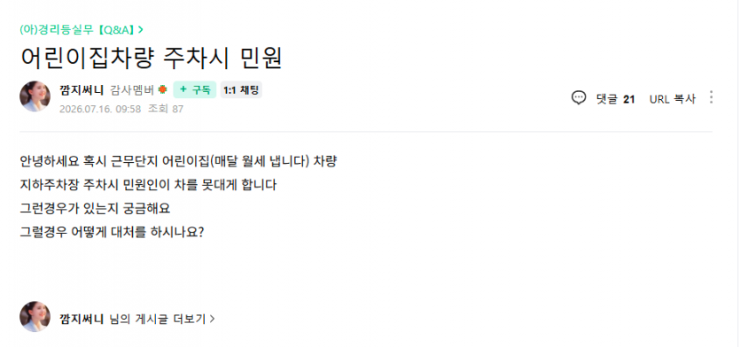Subscribe with the + 구독 button
The height and width of the screenshot is (347, 740).
[194, 89]
